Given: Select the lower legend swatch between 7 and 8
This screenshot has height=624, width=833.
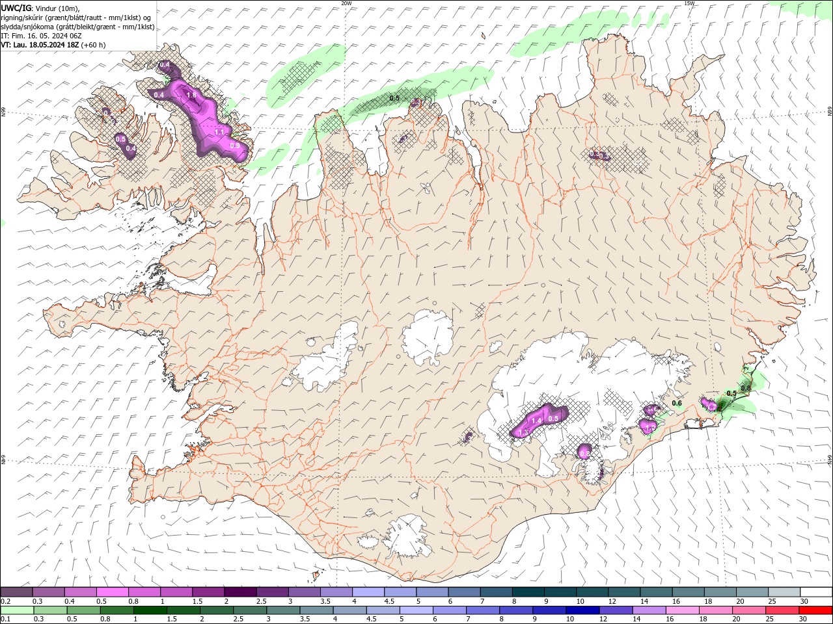Looking at the screenshot, I should [482, 610].
